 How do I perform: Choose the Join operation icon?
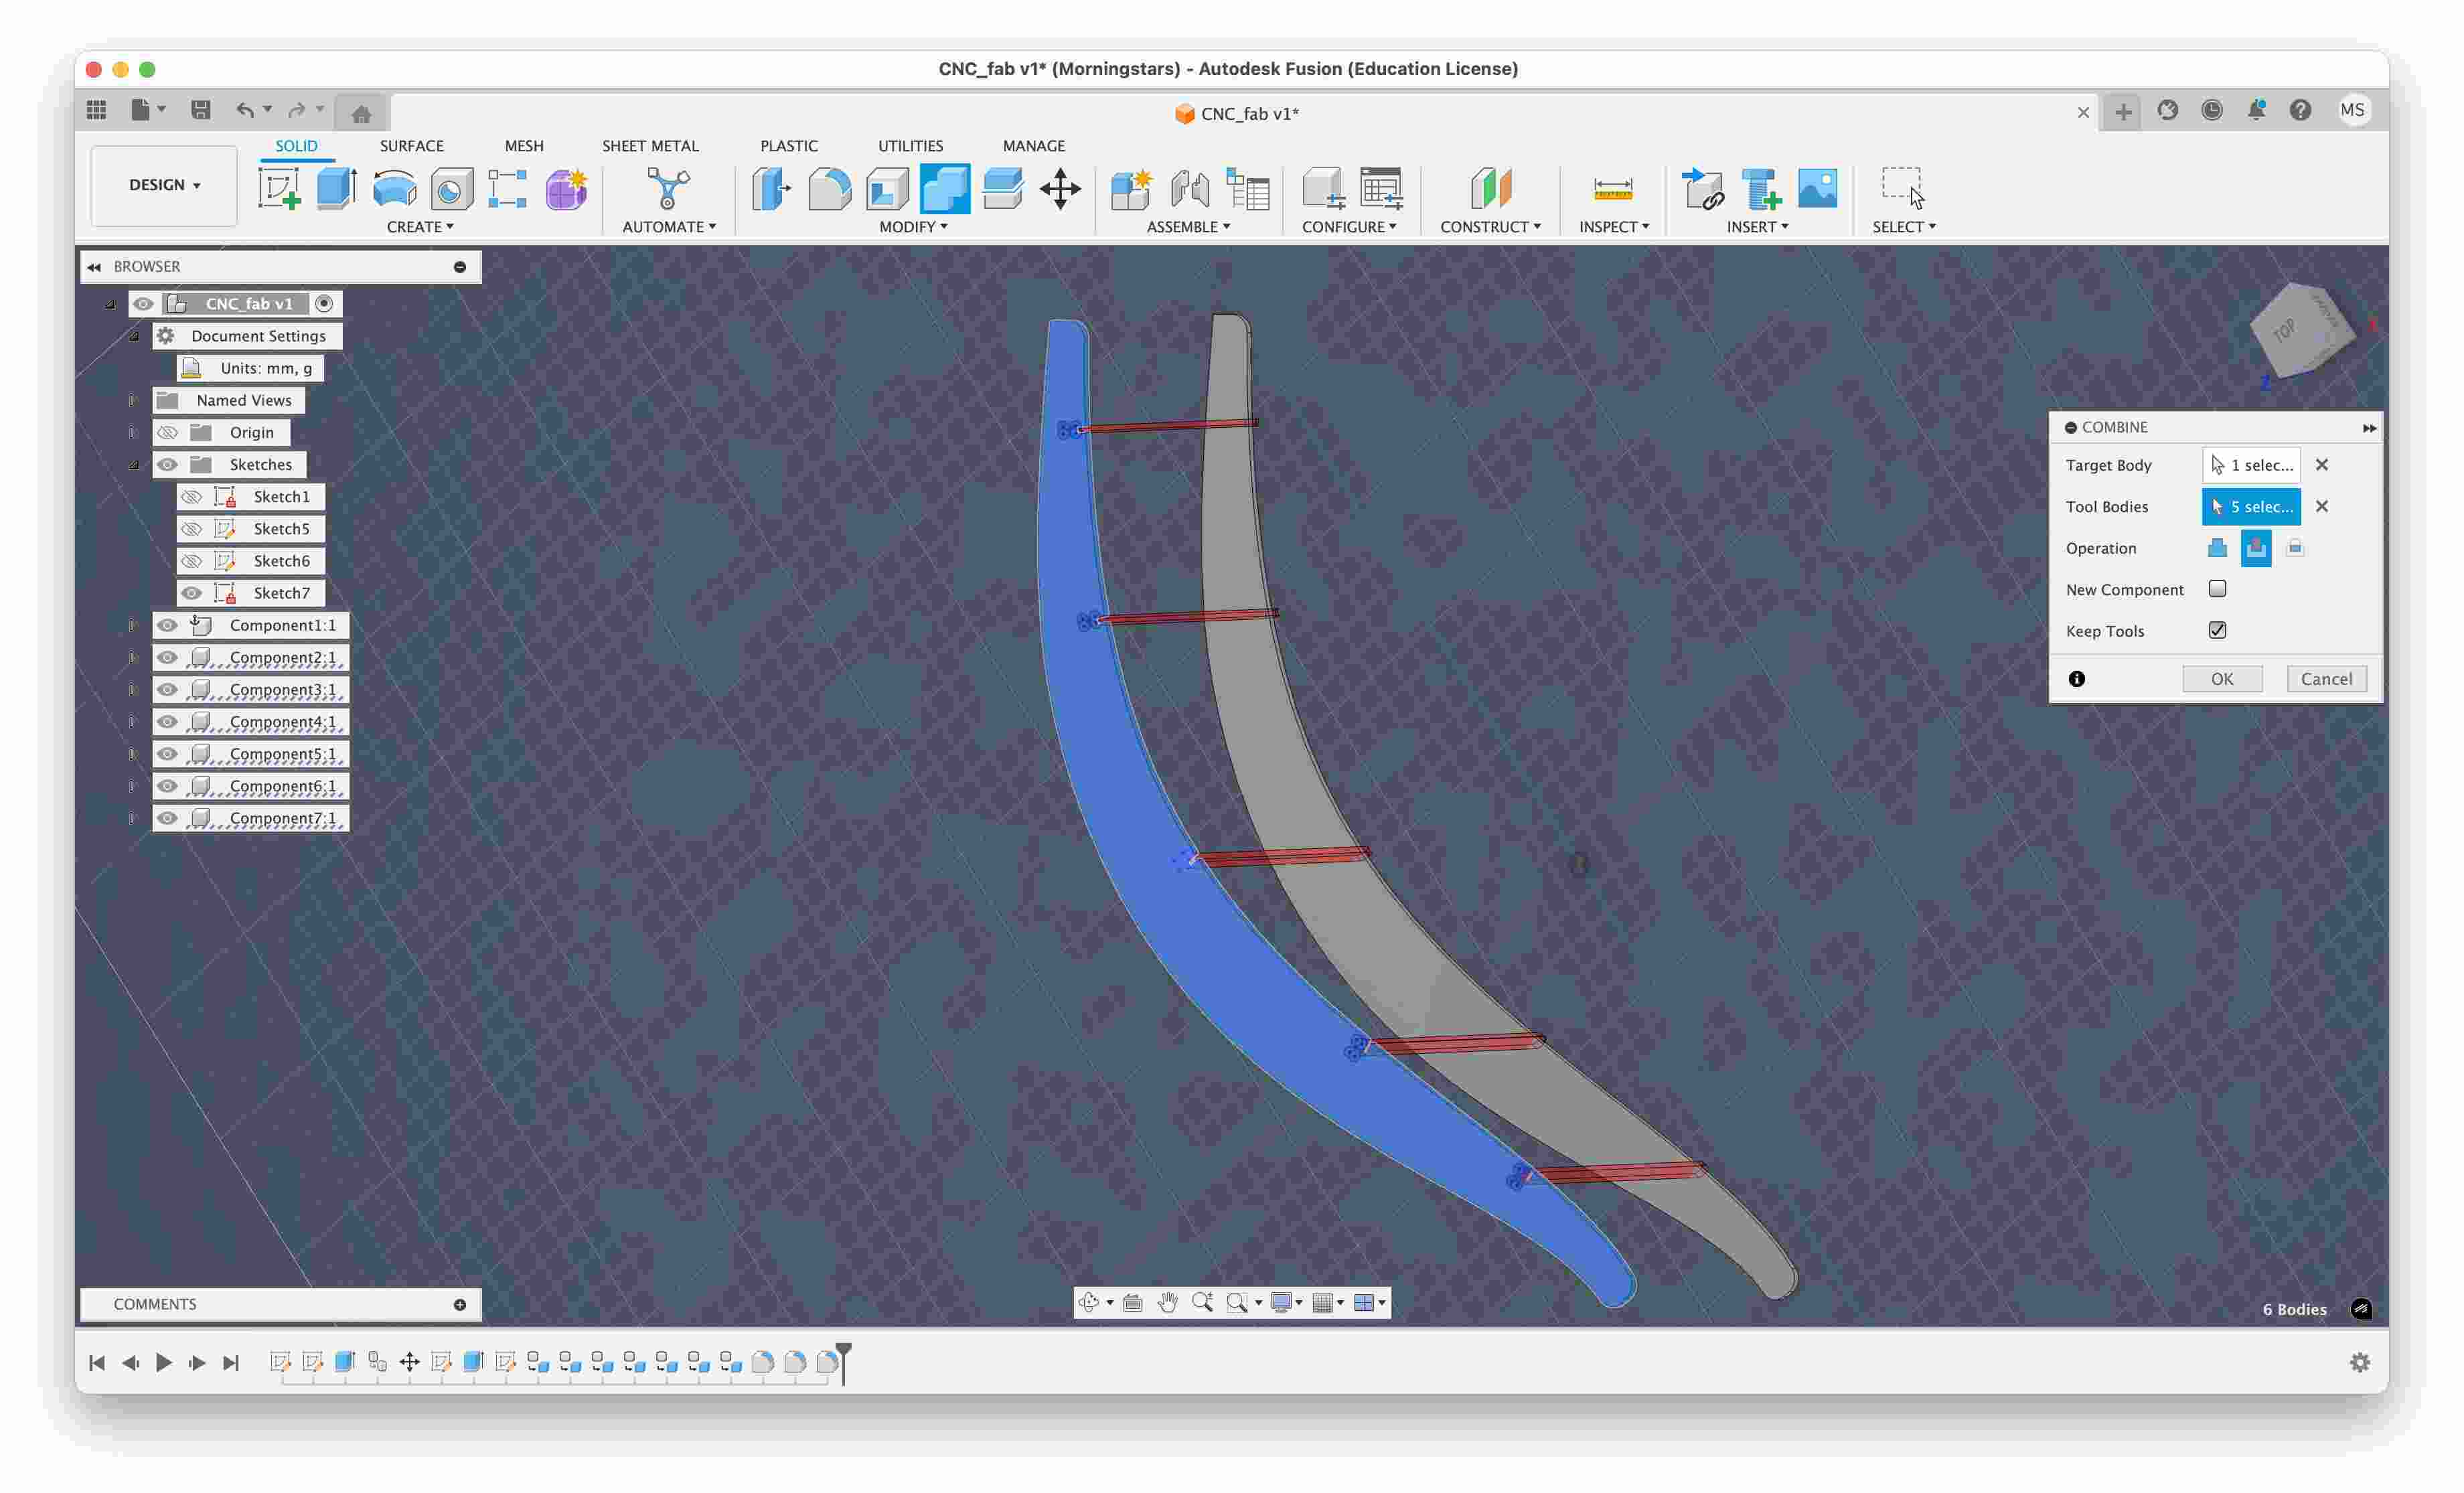pyautogui.click(x=2217, y=547)
